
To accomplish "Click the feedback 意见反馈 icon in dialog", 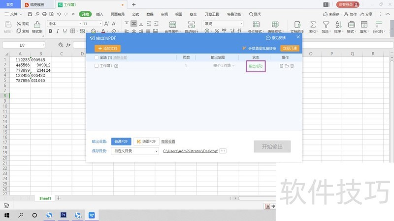I will tap(268, 38).
